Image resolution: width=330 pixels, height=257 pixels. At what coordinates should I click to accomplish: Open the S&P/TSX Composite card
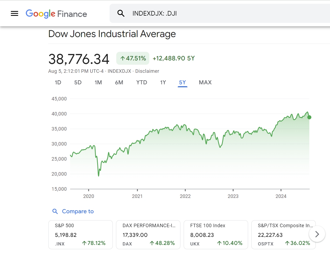click(284, 235)
